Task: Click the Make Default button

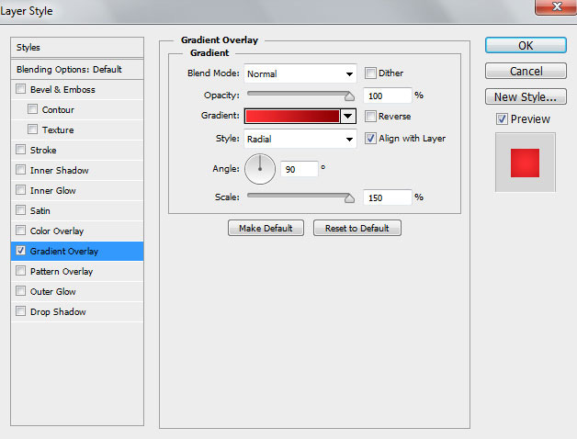Action: point(266,228)
